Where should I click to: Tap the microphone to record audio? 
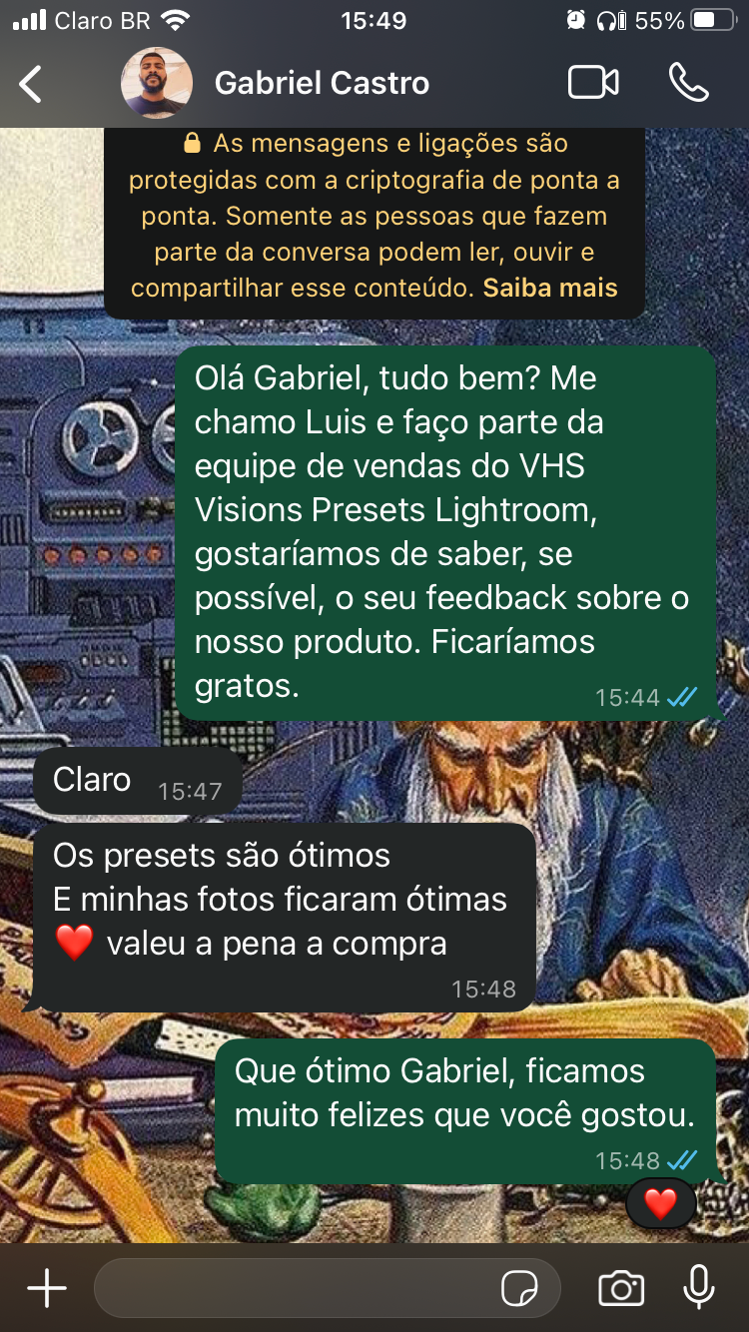point(699,1287)
